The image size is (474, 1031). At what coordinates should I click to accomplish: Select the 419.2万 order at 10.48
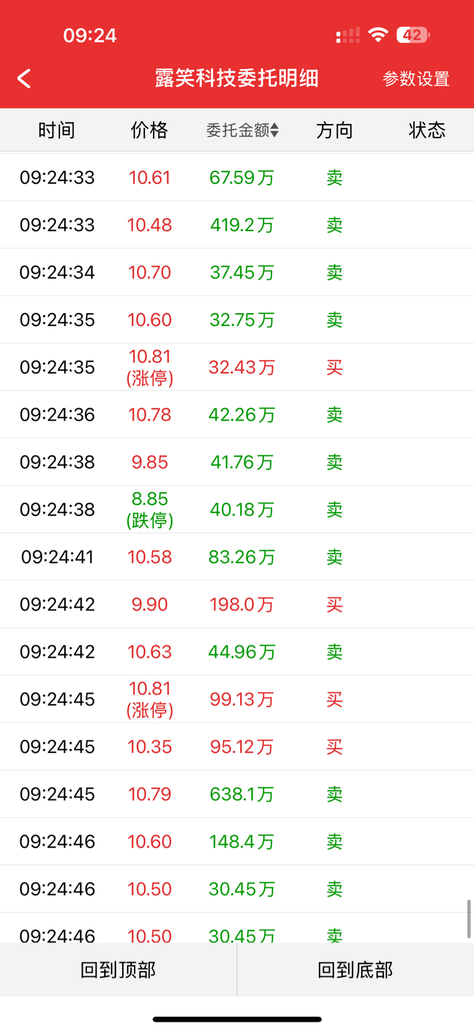pos(237,225)
